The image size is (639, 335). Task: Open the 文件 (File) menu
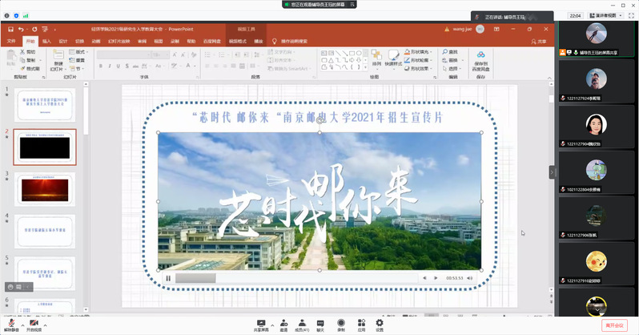tap(11, 40)
